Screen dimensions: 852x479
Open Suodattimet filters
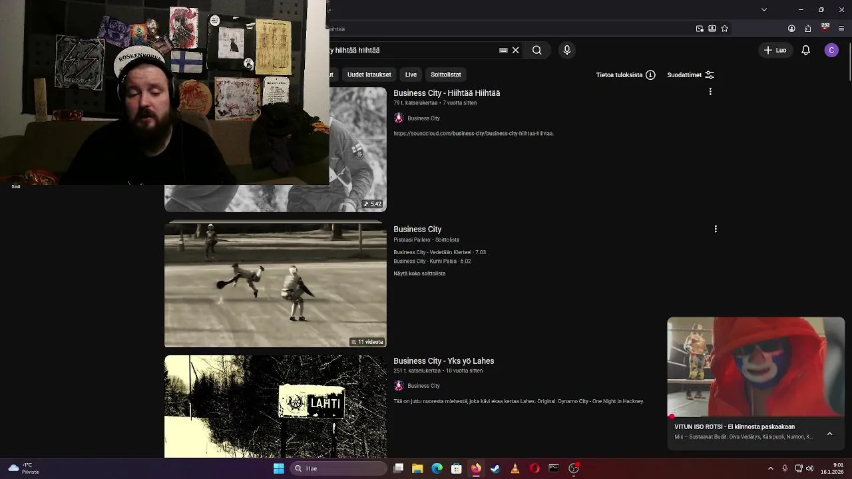691,75
